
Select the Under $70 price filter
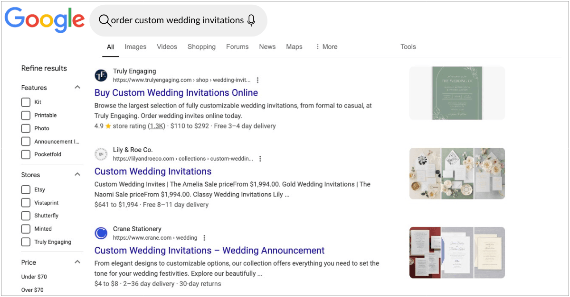[x=34, y=277]
